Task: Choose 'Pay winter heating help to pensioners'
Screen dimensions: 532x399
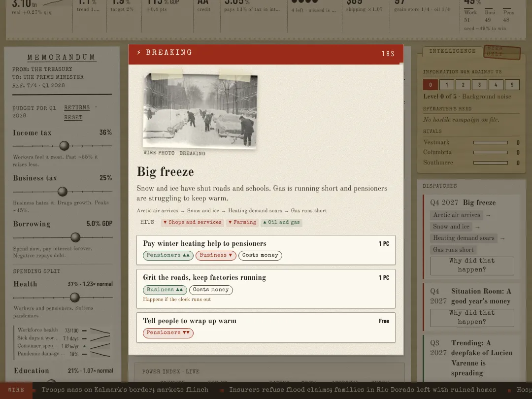Action: coord(266,250)
